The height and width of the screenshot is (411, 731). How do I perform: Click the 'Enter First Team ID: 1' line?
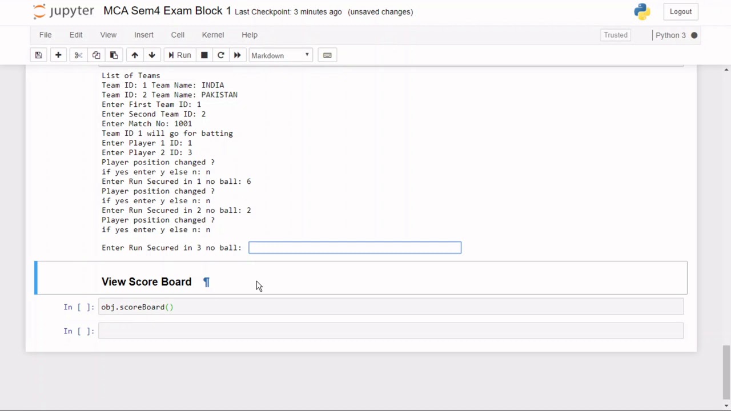pos(151,104)
